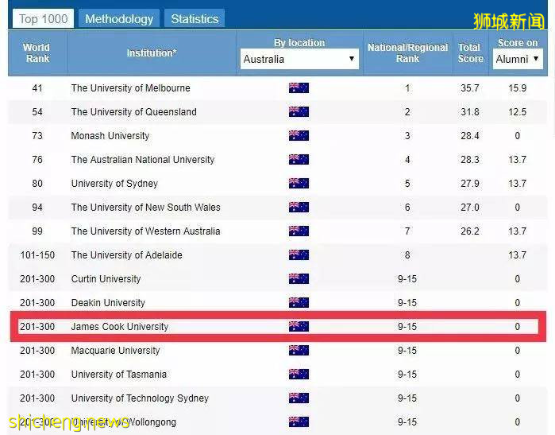Select the Top 1000 tab

point(44,18)
